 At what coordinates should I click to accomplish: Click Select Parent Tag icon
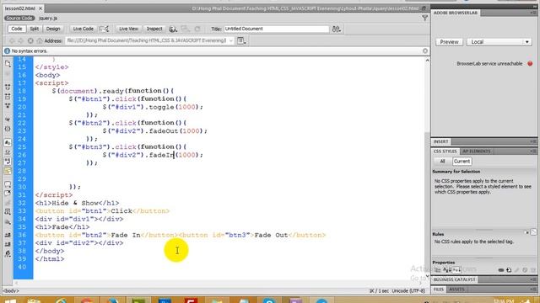(8, 119)
